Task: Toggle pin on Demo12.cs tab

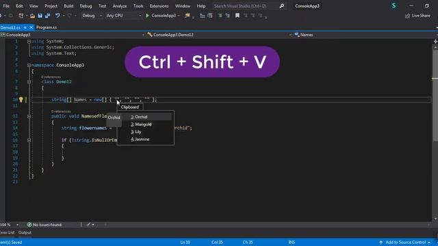Action: [x=25, y=27]
